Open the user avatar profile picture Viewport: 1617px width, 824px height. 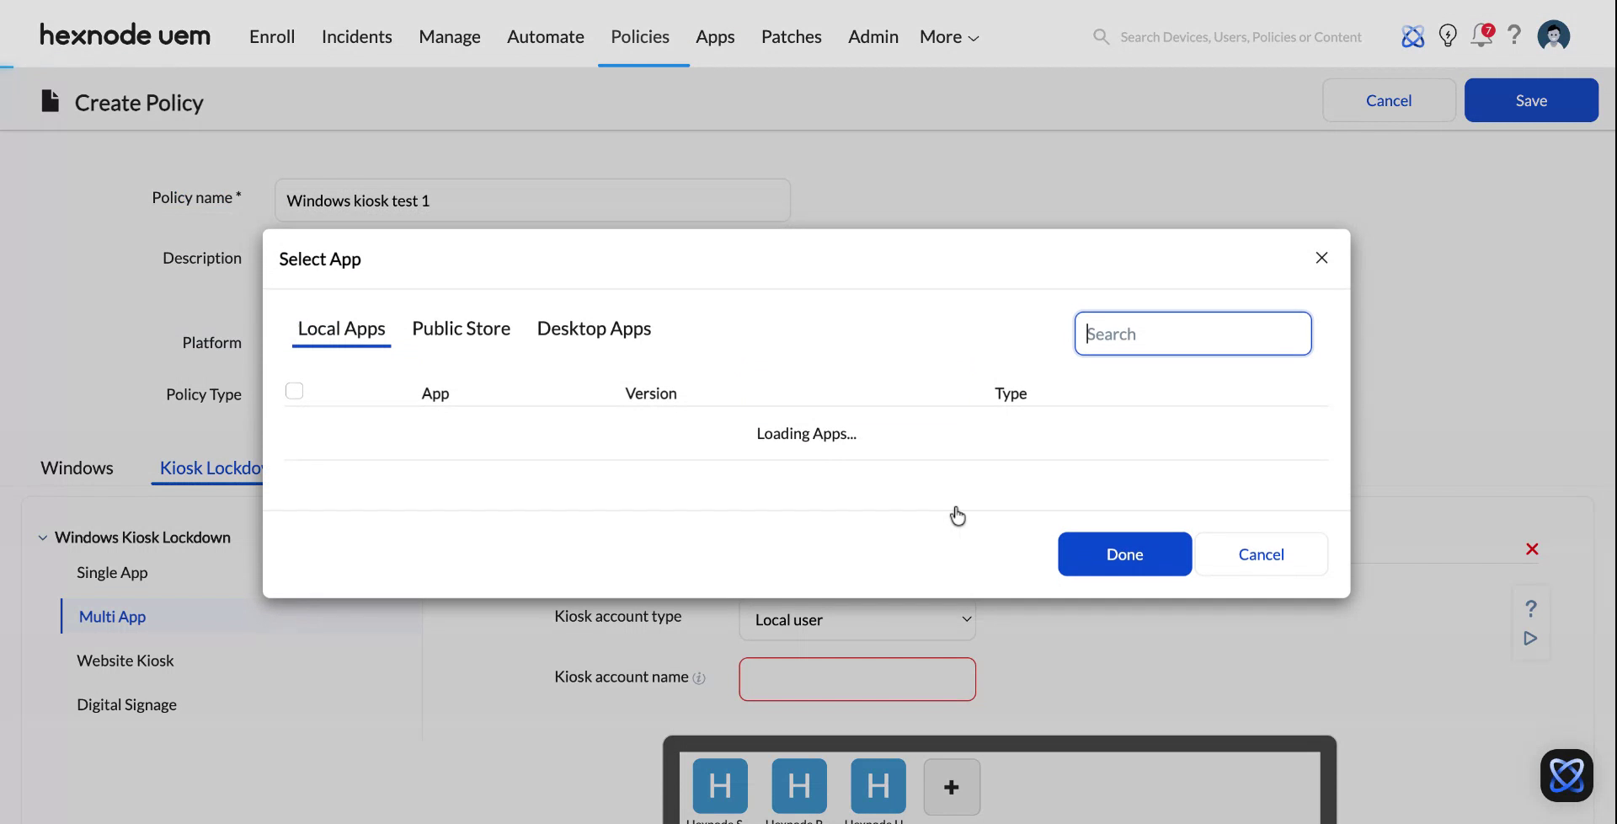point(1553,35)
